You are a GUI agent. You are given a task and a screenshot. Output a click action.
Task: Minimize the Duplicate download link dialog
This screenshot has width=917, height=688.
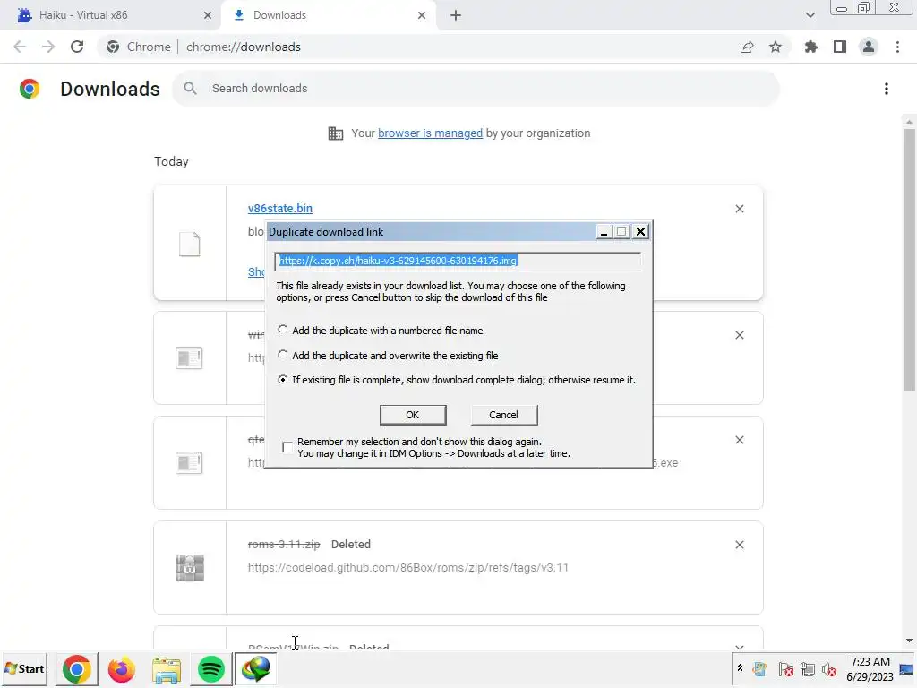(x=604, y=232)
